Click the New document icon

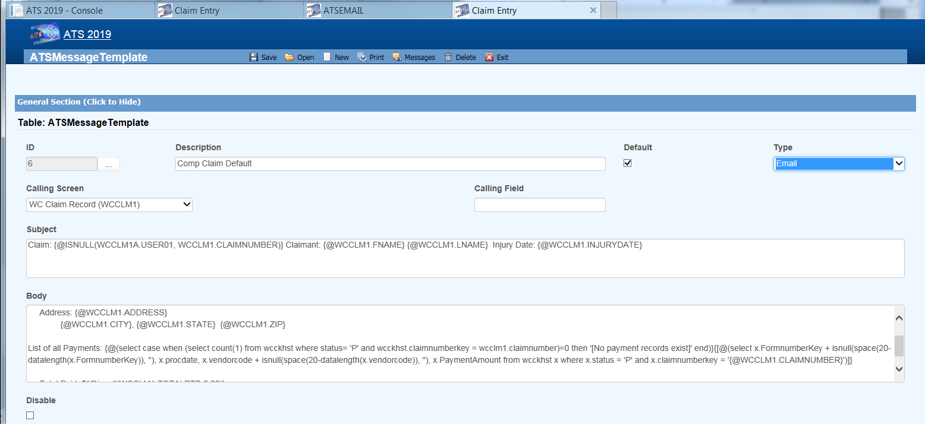(327, 58)
